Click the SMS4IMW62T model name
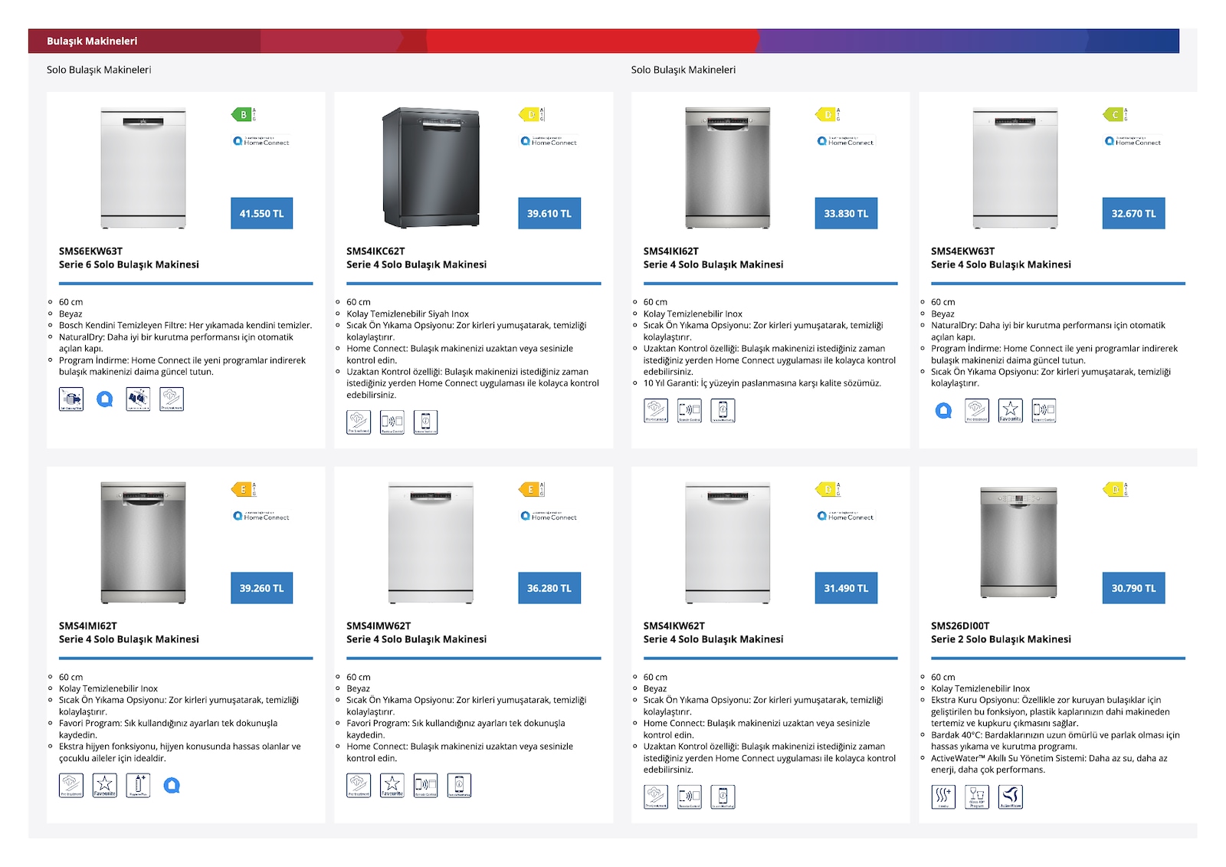The image size is (1226, 867). (x=379, y=626)
